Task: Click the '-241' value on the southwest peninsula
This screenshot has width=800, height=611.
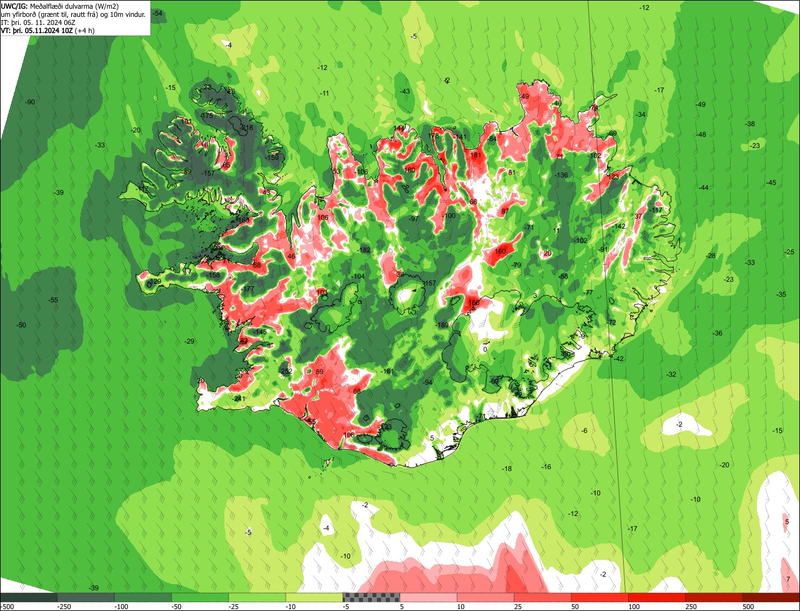Action: click(x=237, y=399)
